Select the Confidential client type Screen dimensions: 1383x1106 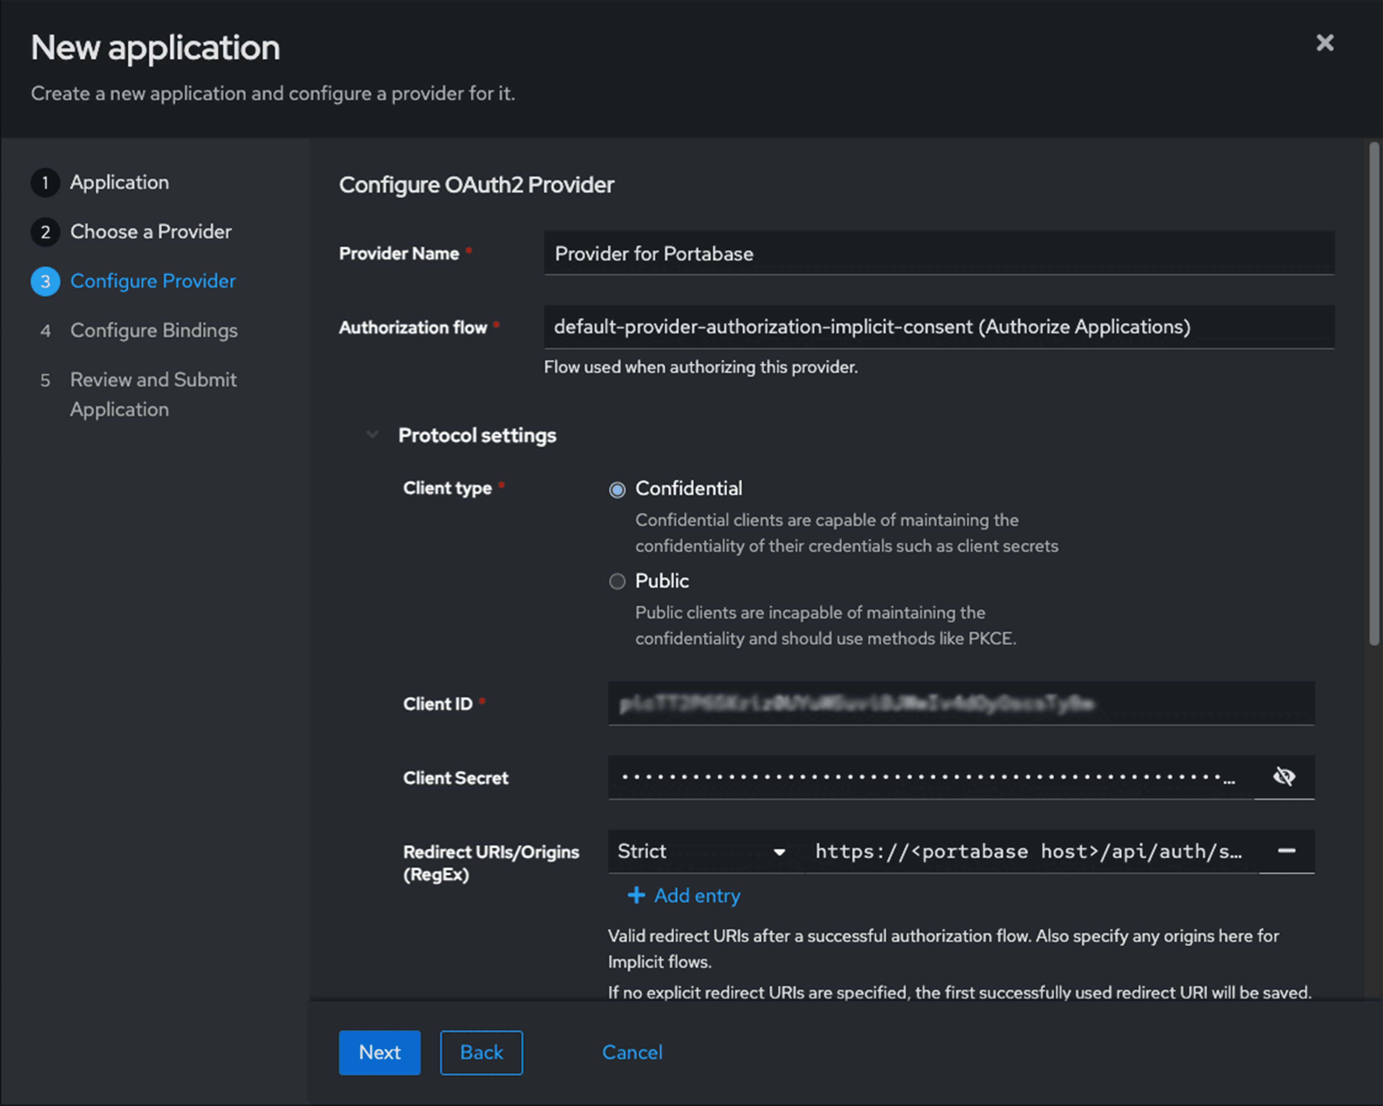(x=617, y=490)
